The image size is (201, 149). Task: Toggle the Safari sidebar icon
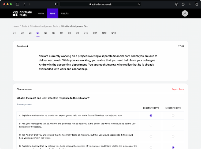click(17, 4)
